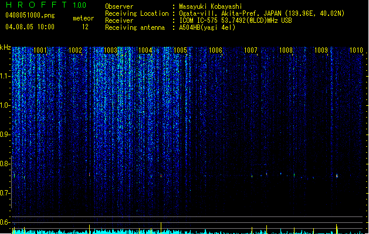369x234 pixels.
Task: Click the tallest yellow spike between 1004 and 1005
Action: (161, 228)
